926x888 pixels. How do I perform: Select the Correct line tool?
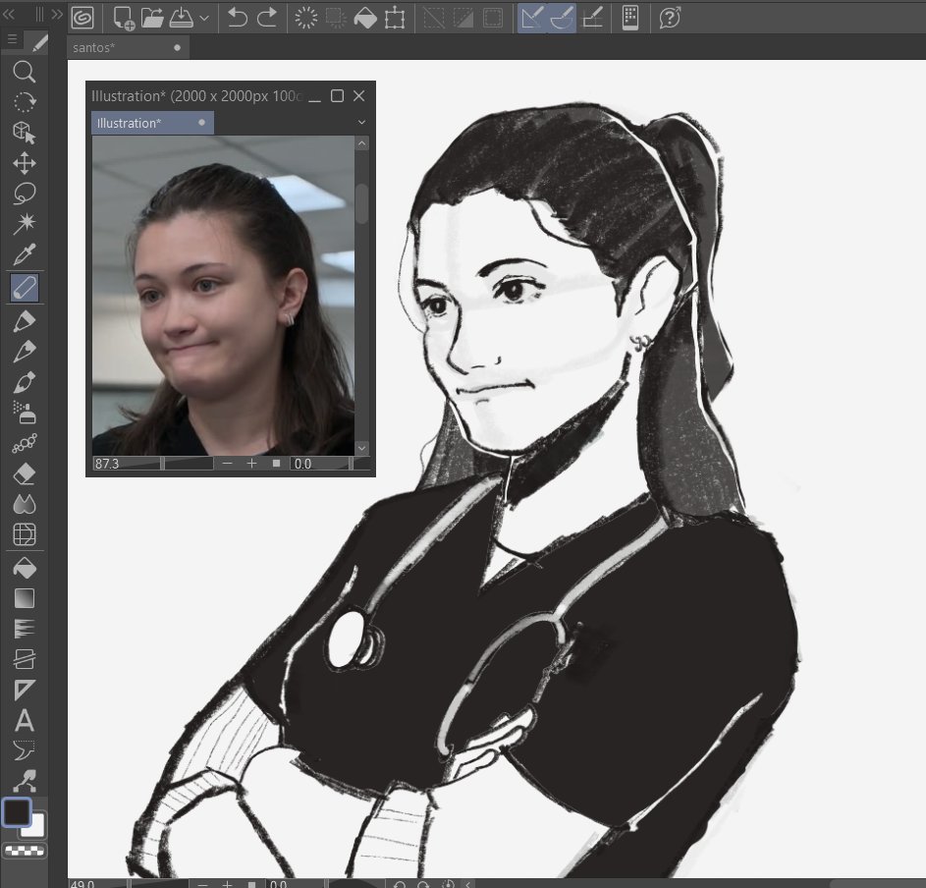[25, 781]
